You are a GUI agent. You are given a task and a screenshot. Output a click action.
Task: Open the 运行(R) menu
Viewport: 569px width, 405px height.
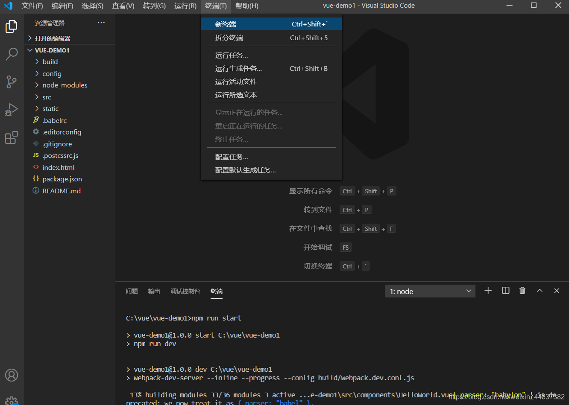pyautogui.click(x=185, y=6)
